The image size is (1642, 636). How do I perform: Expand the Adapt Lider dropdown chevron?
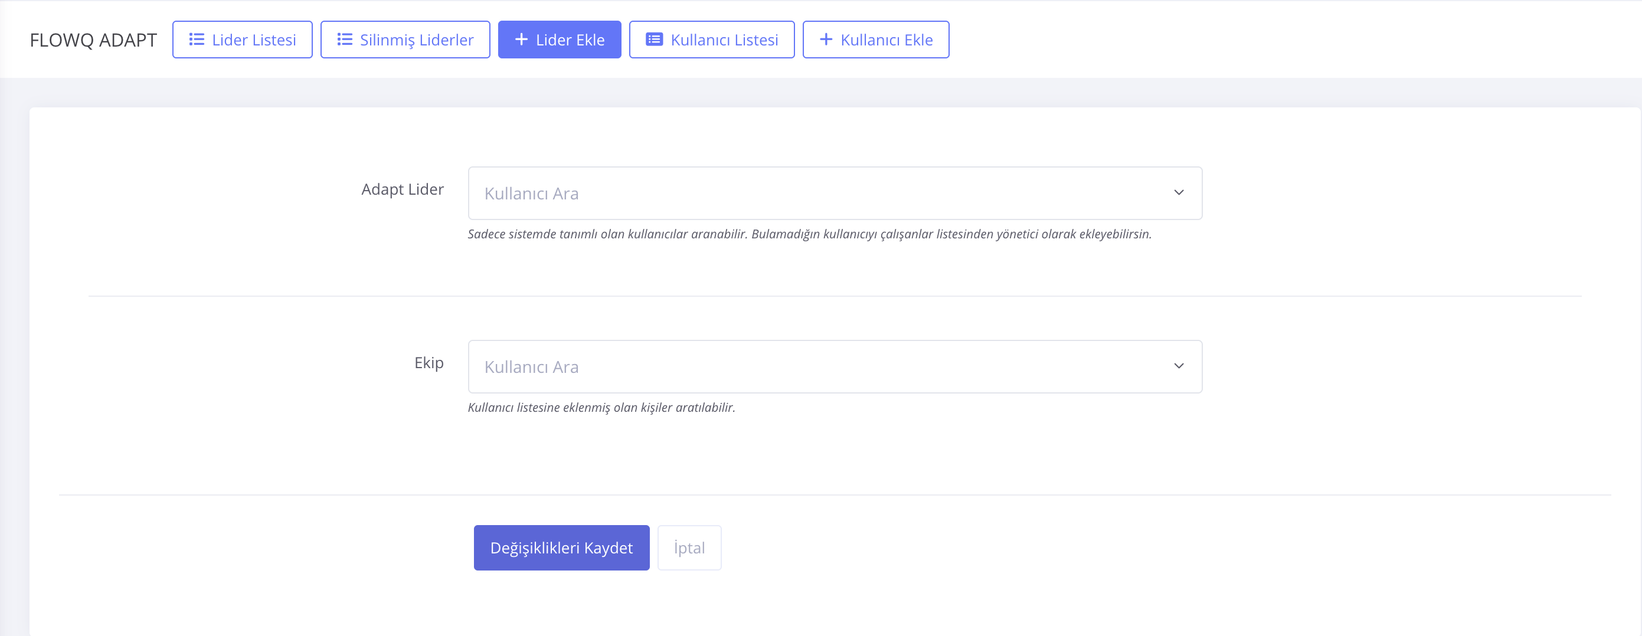coord(1178,192)
